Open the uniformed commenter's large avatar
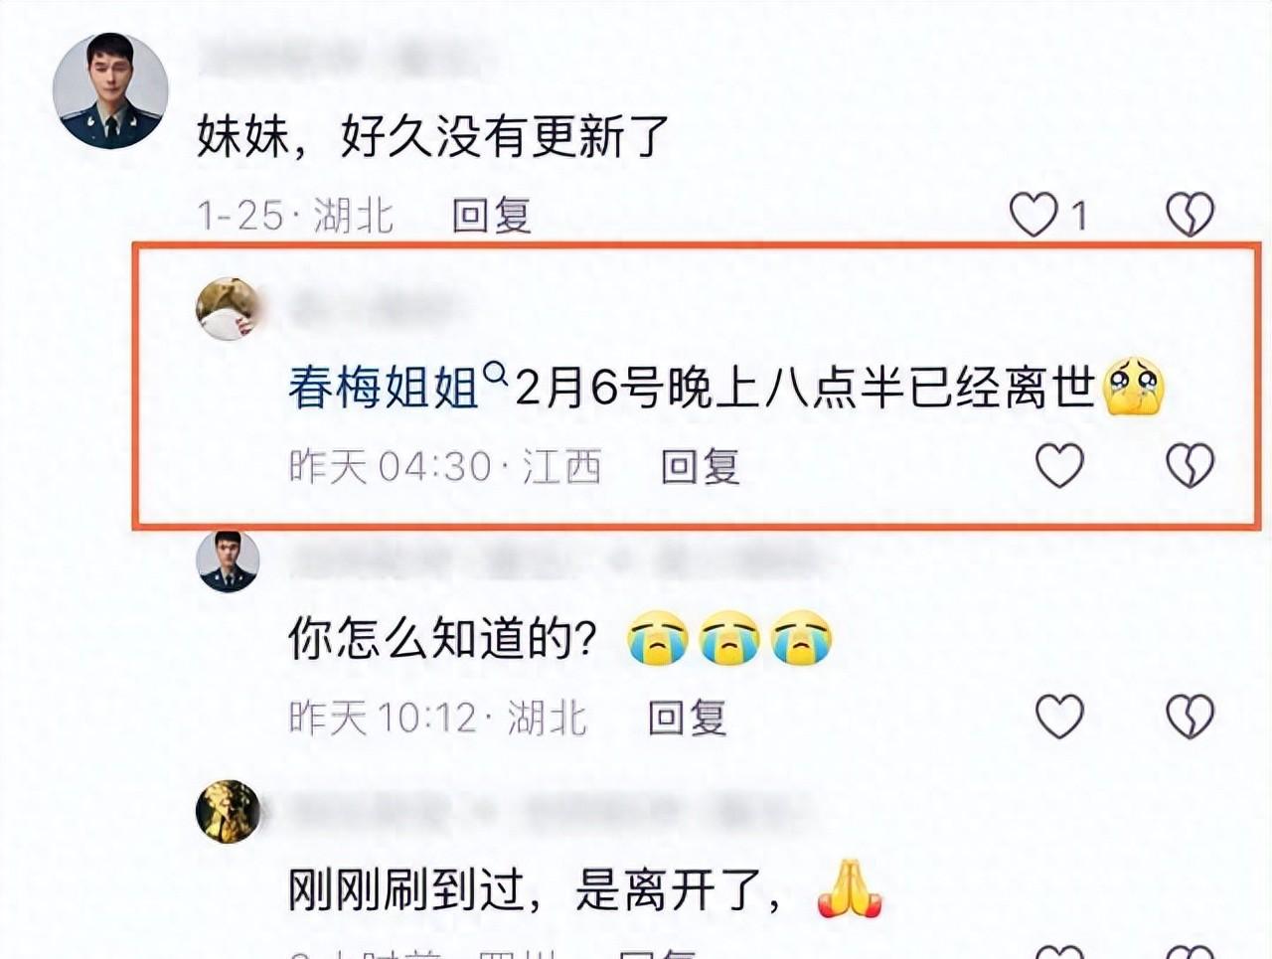Viewport: 1272px width, 959px height. click(110, 91)
